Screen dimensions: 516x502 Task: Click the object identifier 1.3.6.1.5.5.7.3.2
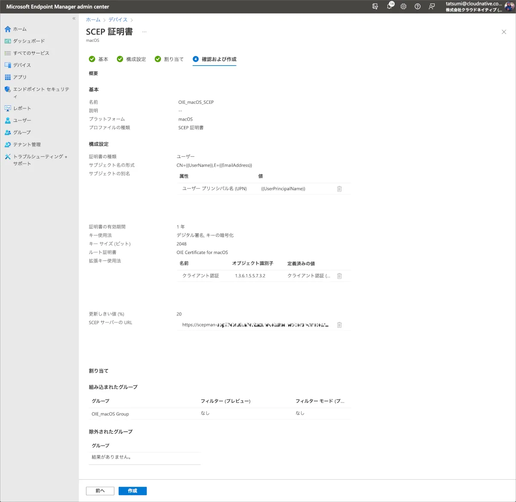click(x=250, y=276)
